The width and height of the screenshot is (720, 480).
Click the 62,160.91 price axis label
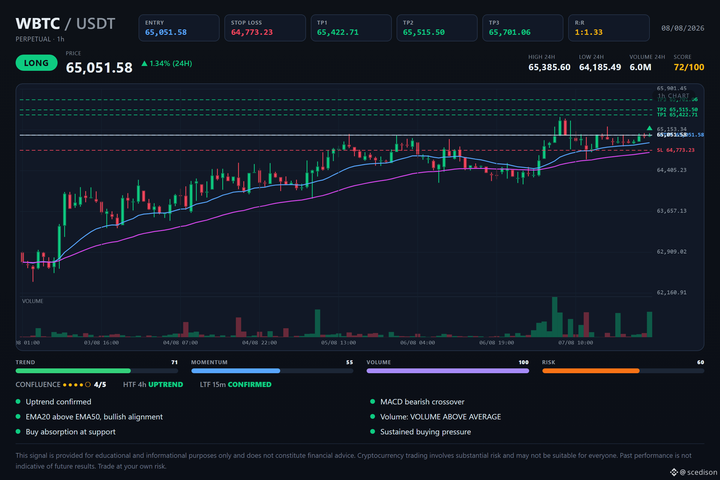click(x=672, y=292)
